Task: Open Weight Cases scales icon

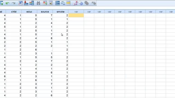Action: (x=63, y=3)
